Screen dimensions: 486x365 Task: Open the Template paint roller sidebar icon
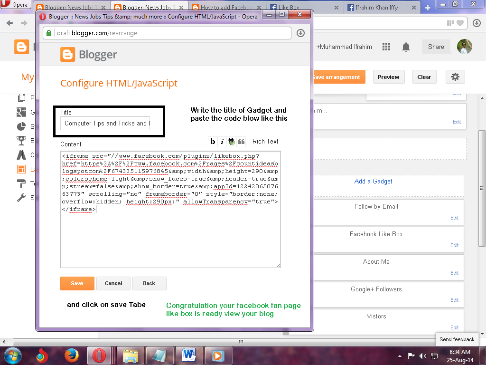(21, 183)
